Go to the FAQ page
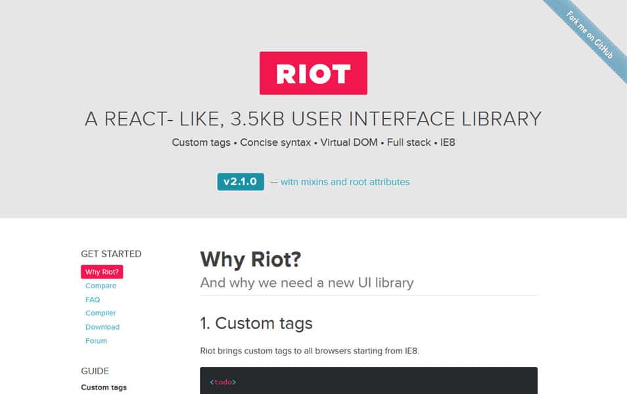627x394 pixels. pyautogui.click(x=93, y=299)
